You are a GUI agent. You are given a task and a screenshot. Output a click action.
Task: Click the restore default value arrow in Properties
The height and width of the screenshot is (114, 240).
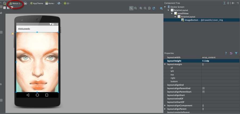[x=231, y=53]
